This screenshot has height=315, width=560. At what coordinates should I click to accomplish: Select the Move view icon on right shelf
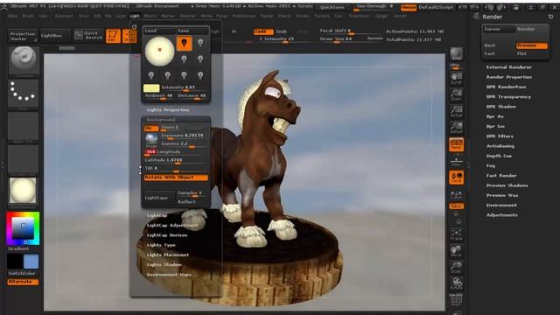[456, 251]
